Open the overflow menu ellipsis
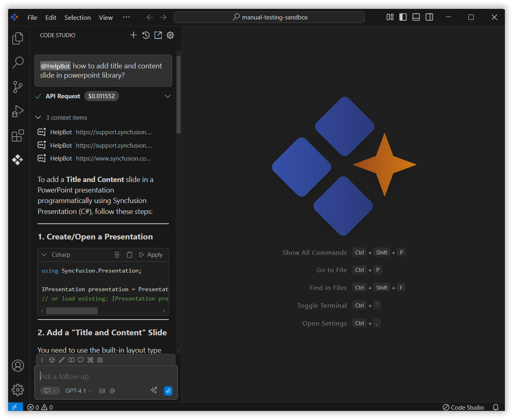The width and height of the screenshot is (513, 419). point(126,17)
